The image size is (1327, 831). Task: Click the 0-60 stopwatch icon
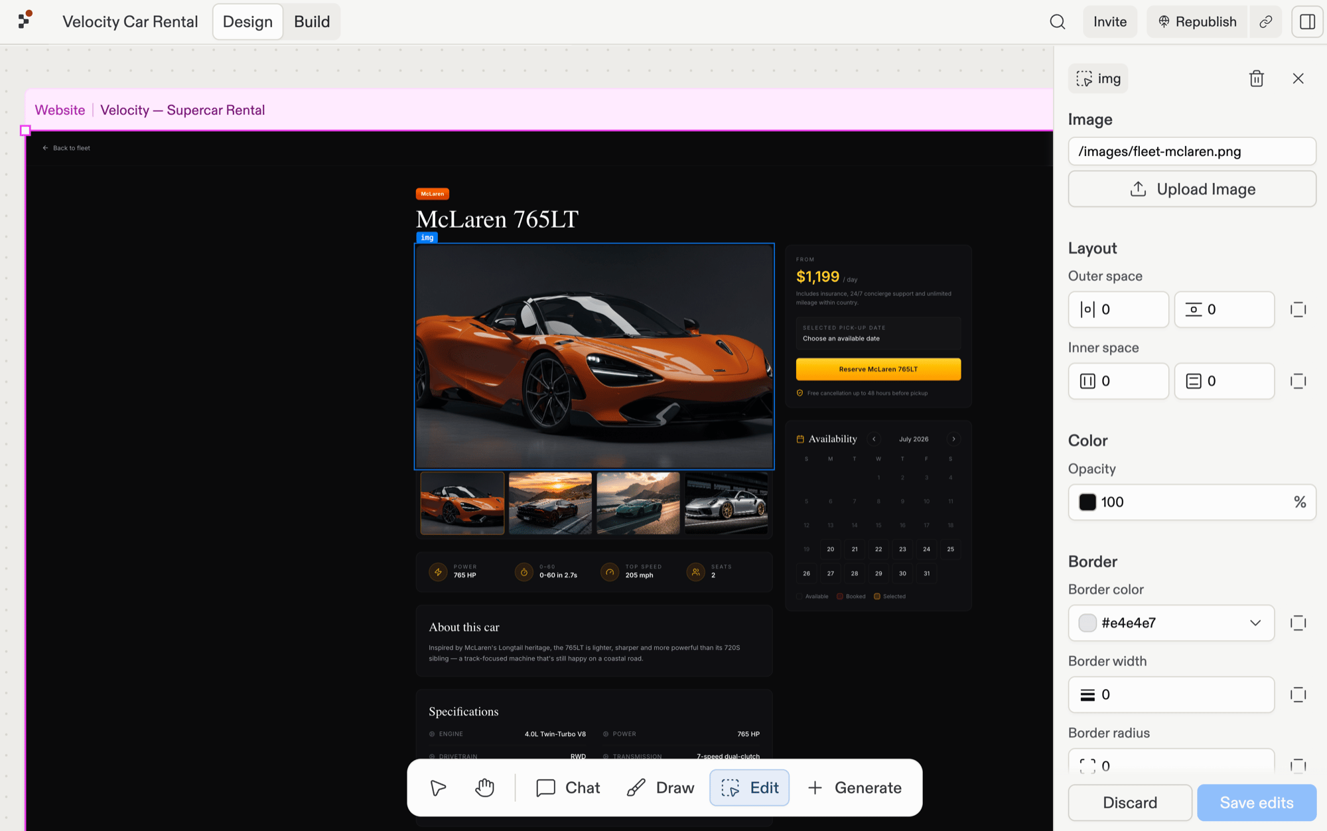tap(524, 571)
